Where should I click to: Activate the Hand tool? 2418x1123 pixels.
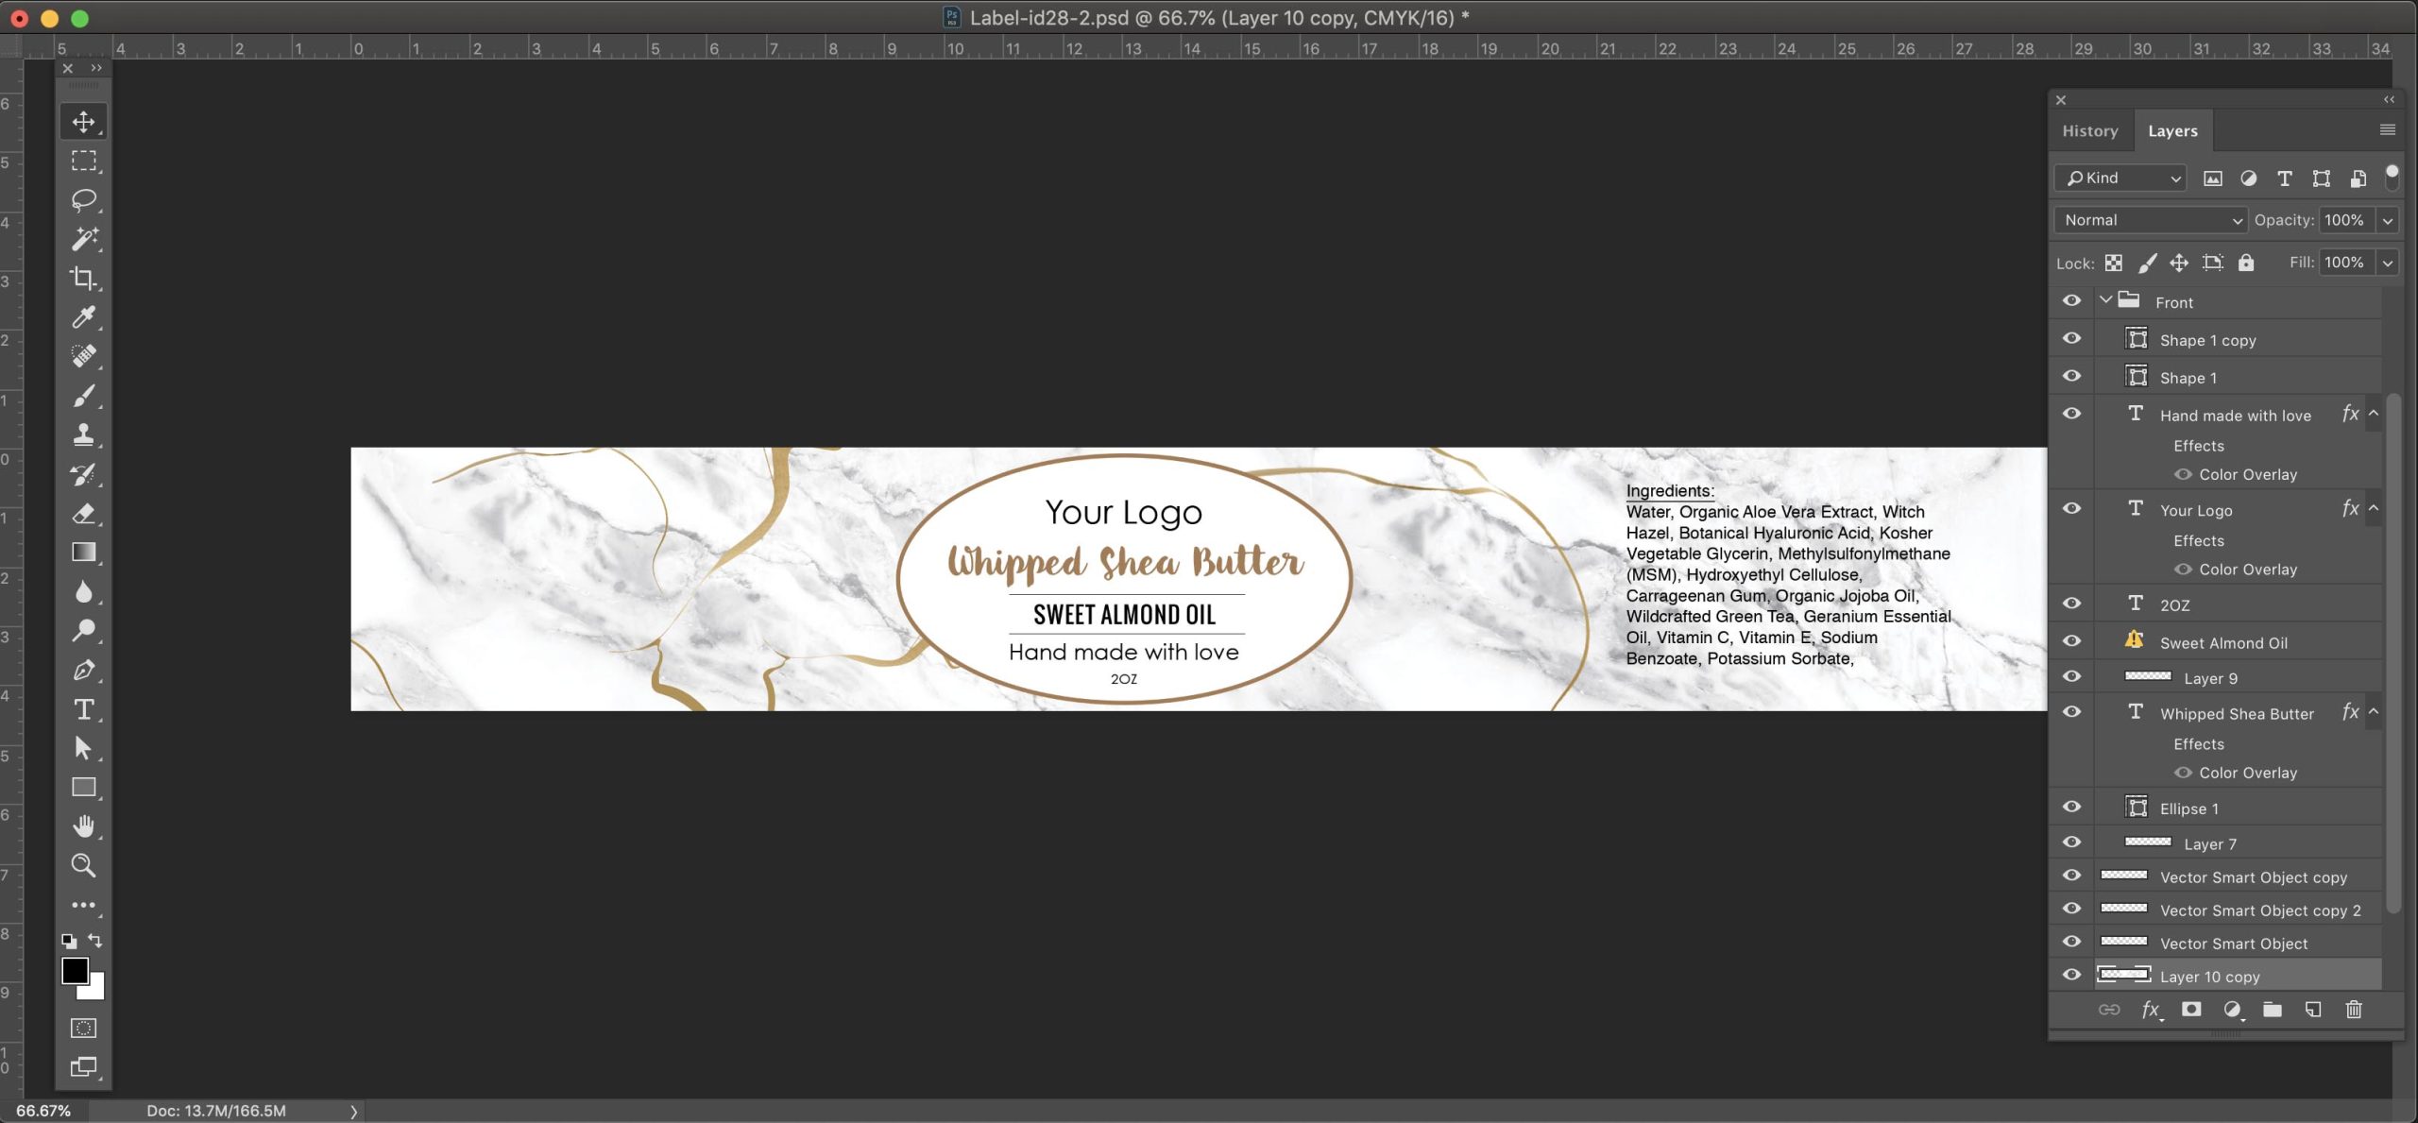(84, 826)
